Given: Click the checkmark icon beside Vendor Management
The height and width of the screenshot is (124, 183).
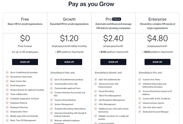Looking at the screenshot, I should point(51,104).
